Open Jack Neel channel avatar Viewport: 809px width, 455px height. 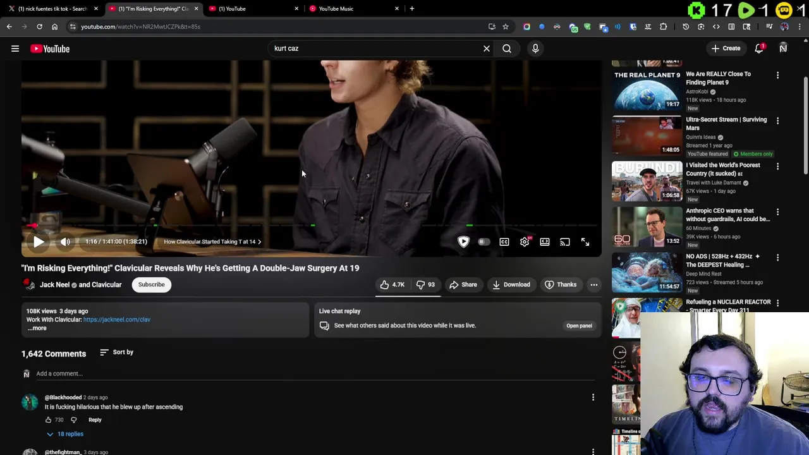click(29, 284)
